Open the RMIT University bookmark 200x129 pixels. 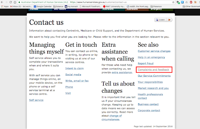[x=114, y=6]
